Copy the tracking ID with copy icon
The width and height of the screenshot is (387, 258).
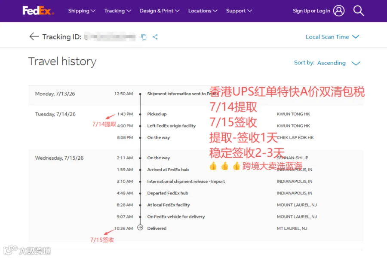(x=144, y=37)
